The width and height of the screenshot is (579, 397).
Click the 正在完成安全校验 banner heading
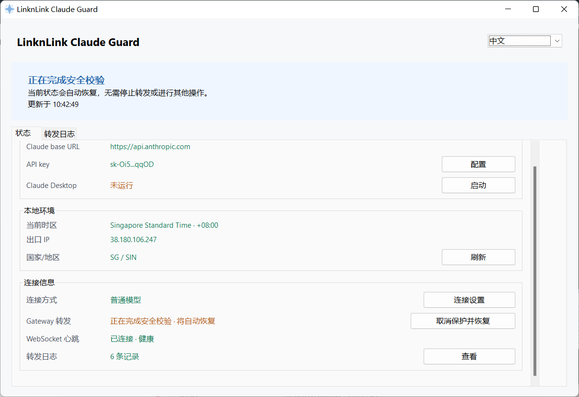pos(66,80)
